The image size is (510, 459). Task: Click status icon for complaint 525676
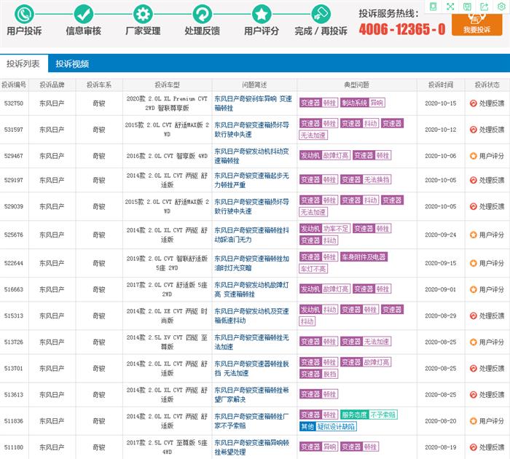pyautogui.click(x=474, y=235)
